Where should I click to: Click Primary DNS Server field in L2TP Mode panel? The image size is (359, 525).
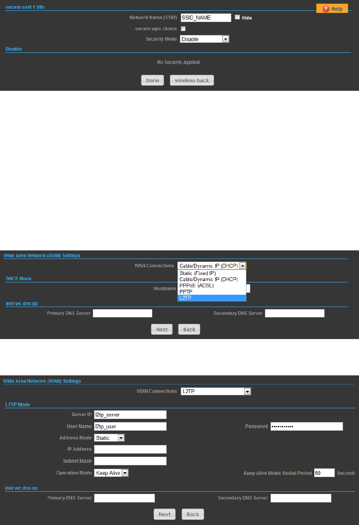124,498
